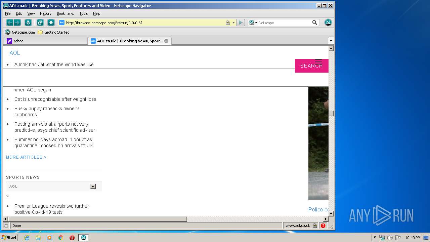Click inside the Netscape search field
This screenshot has height=242, width=430.
(x=284, y=23)
